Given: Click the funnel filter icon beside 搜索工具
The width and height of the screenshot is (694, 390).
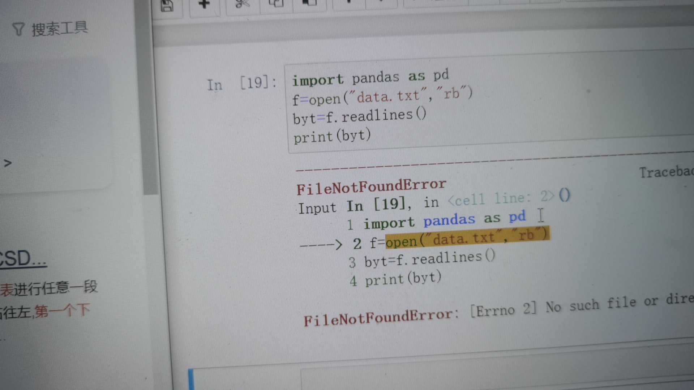Looking at the screenshot, I should click(18, 29).
